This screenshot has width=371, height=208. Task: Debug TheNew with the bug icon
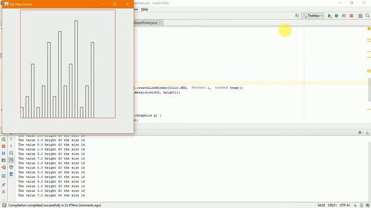pos(336,16)
